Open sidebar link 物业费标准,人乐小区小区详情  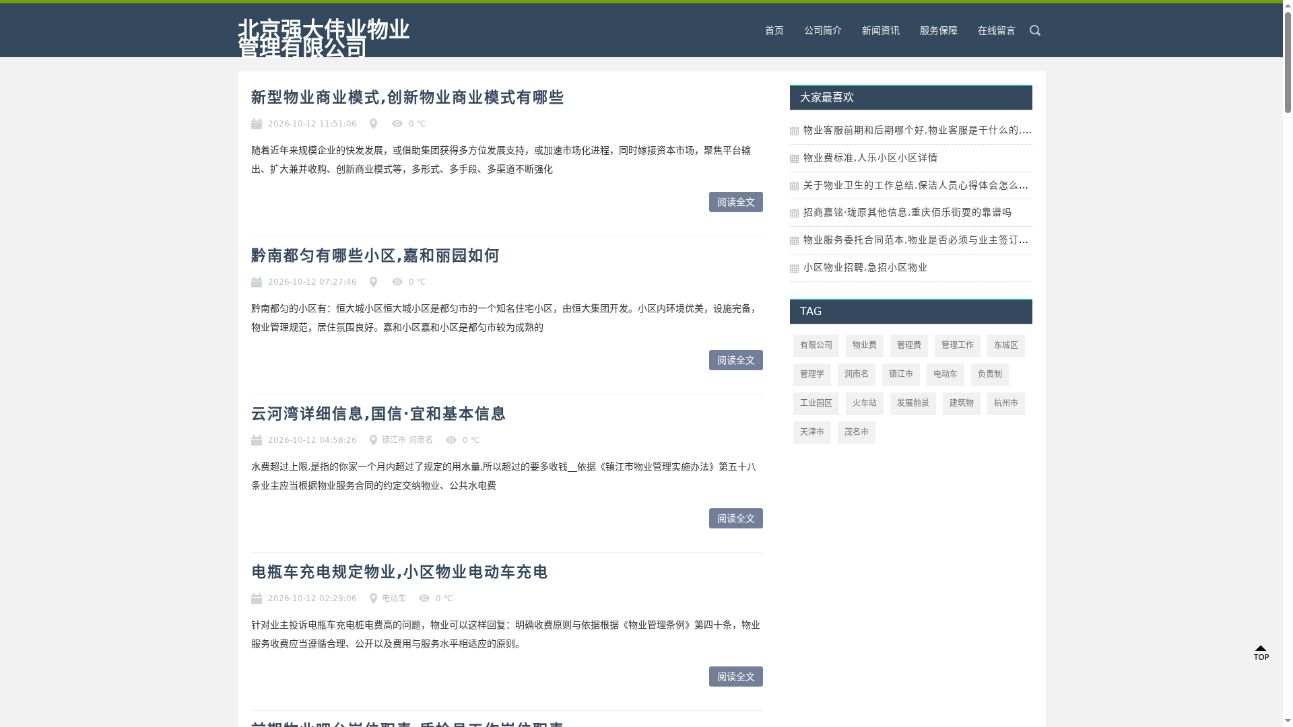(x=870, y=158)
